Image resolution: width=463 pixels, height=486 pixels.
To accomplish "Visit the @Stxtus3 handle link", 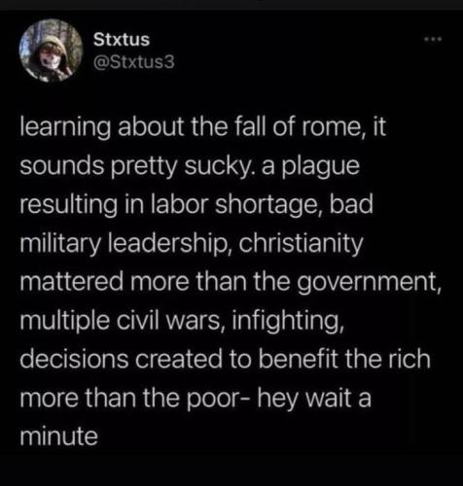I will [134, 62].
